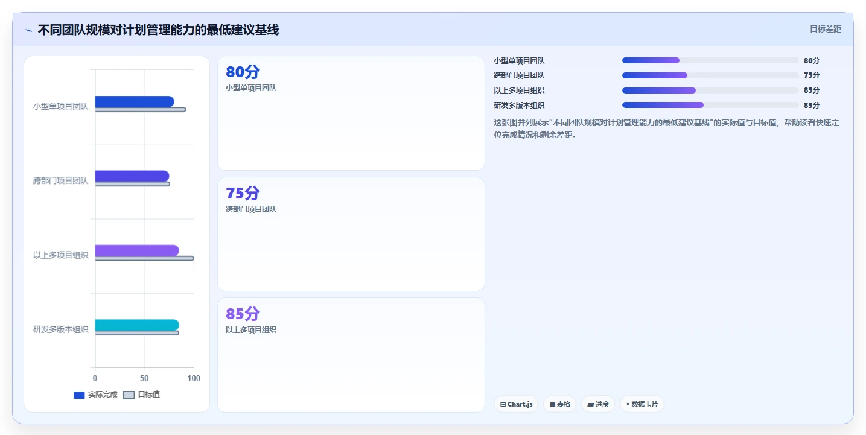The height and width of the screenshot is (435, 866).
Task: Click the cyan 研发多版本组织 actual bar
Action: click(137, 325)
